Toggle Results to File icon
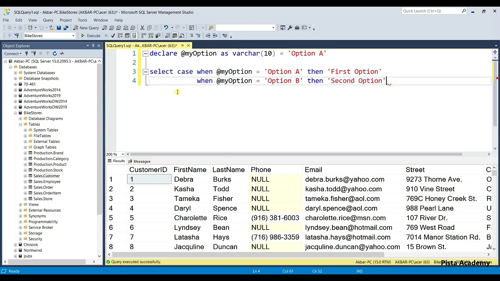Image resolution: width=500 pixels, height=281 pixels. click(182, 36)
